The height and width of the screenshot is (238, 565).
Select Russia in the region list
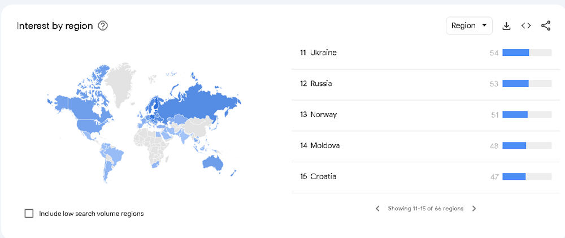(321, 84)
